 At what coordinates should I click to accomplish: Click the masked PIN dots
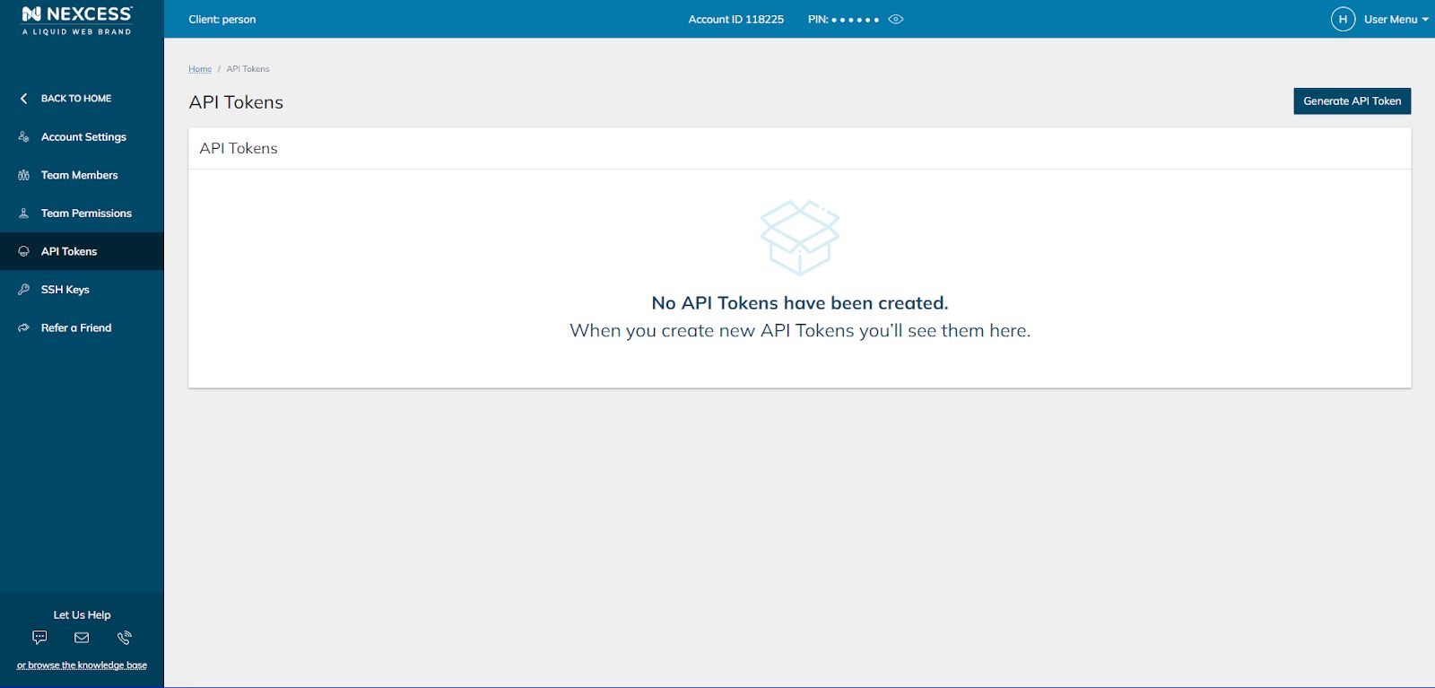click(856, 20)
